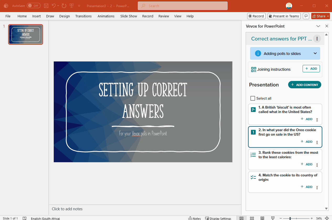Screen dimensions: 332x220
Task: Click the Record button at top right
Action: [x=256, y=16]
